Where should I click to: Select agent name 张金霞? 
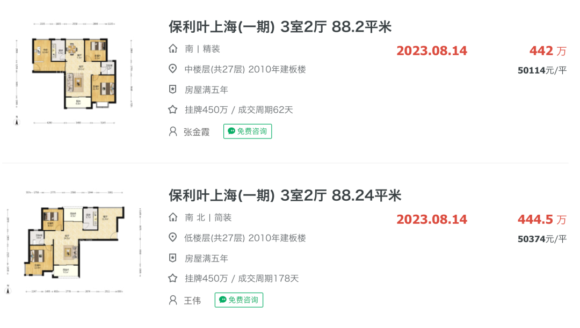[197, 132]
